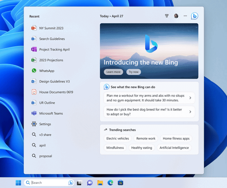The height and width of the screenshot is (188, 227).
Task: Open the Rewards trophy icon in header
Action: [167, 16]
